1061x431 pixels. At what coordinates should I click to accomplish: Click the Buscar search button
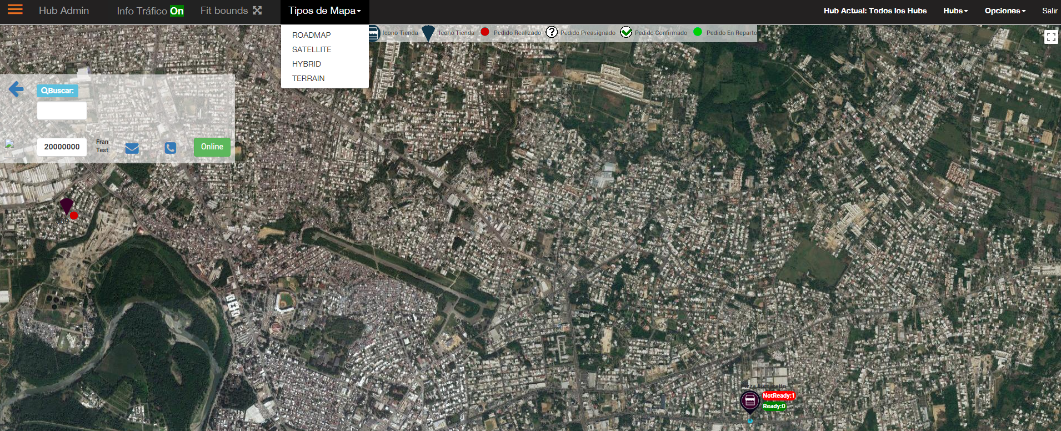click(57, 91)
